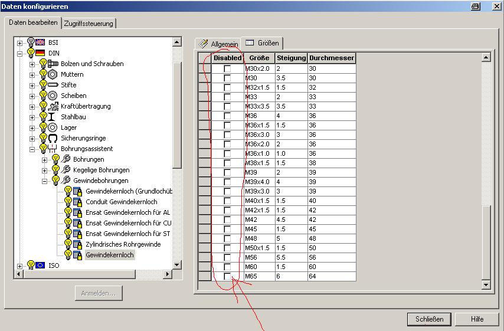
Task: Select the Sicherungsringe retaining ring icon
Action: [53, 138]
